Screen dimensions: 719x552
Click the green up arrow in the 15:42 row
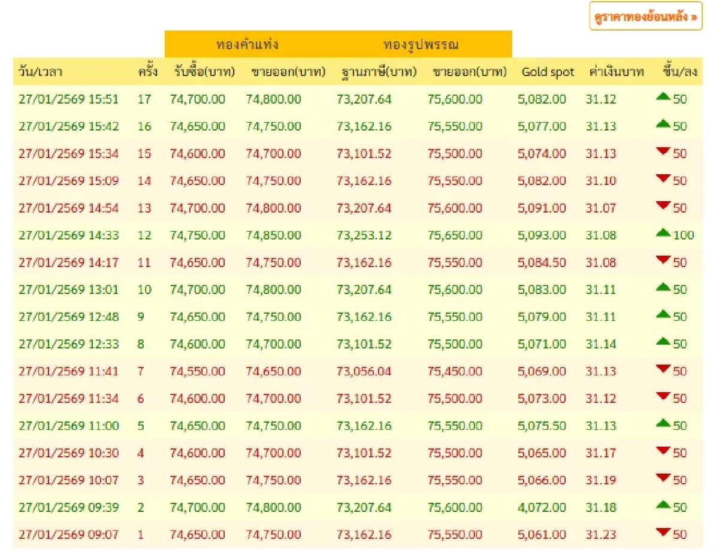pyautogui.click(x=663, y=124)
